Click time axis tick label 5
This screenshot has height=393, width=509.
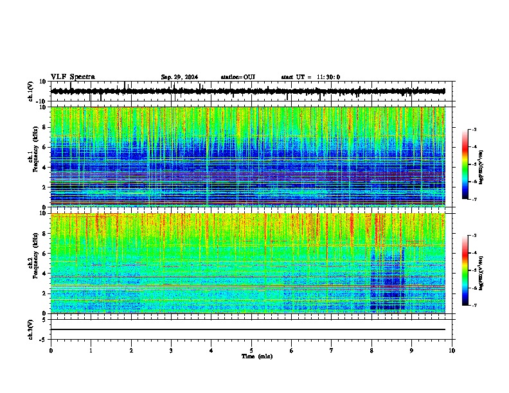pos(251,351)
